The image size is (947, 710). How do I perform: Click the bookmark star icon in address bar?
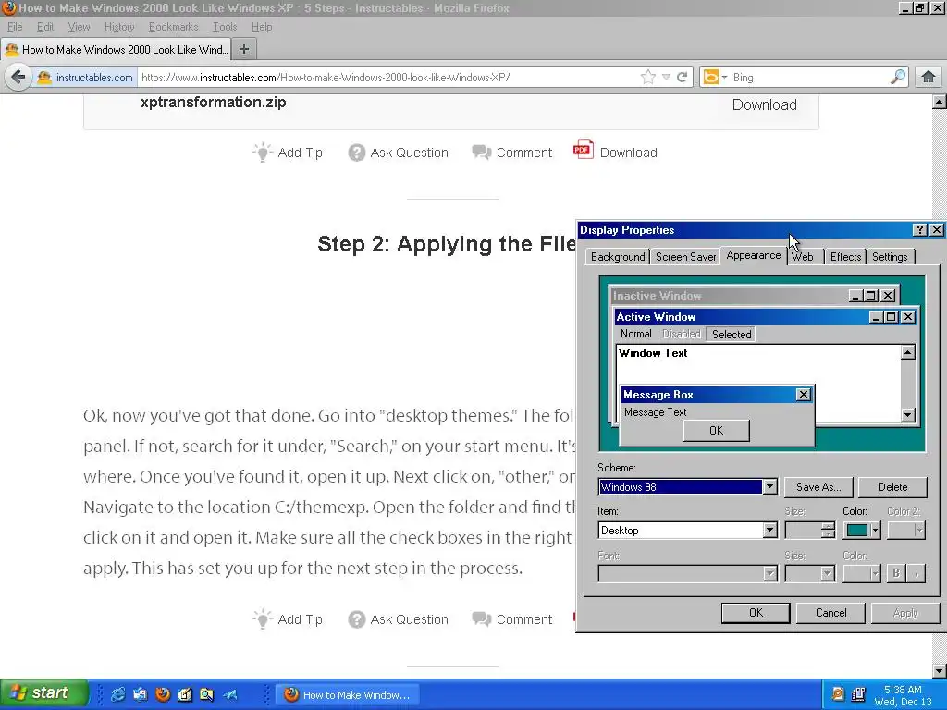coord(648,78)
